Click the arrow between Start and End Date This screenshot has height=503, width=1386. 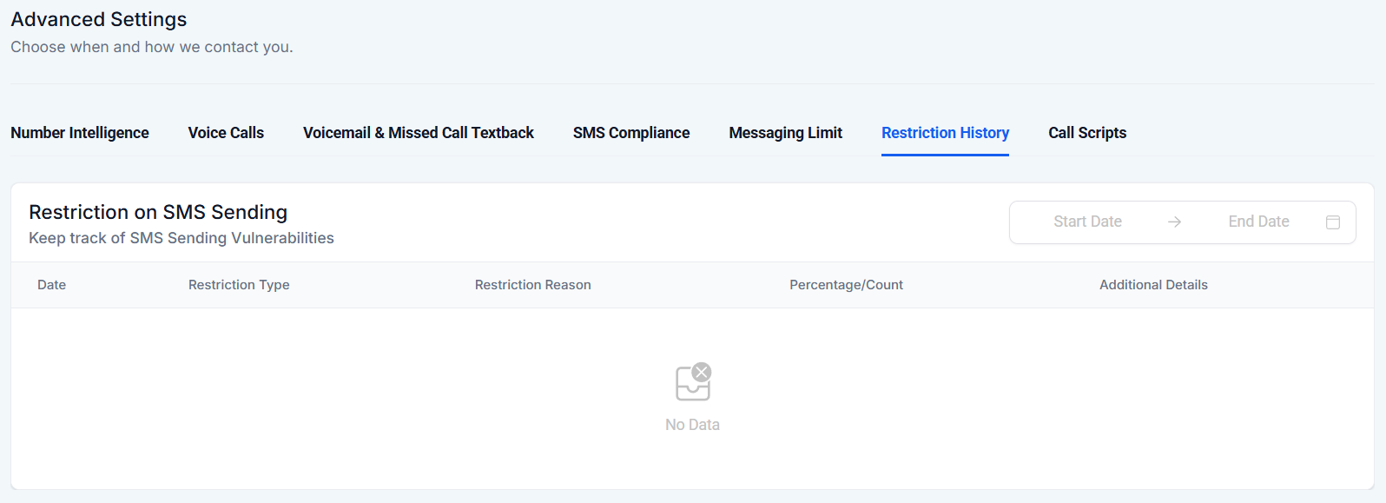tap(1174, 222)
